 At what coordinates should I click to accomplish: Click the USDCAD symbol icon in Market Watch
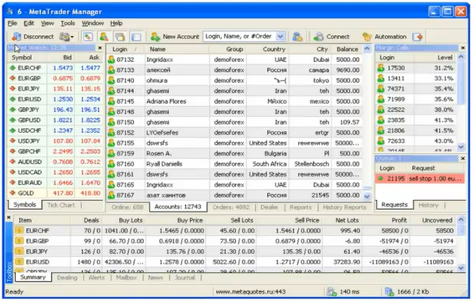13,172
